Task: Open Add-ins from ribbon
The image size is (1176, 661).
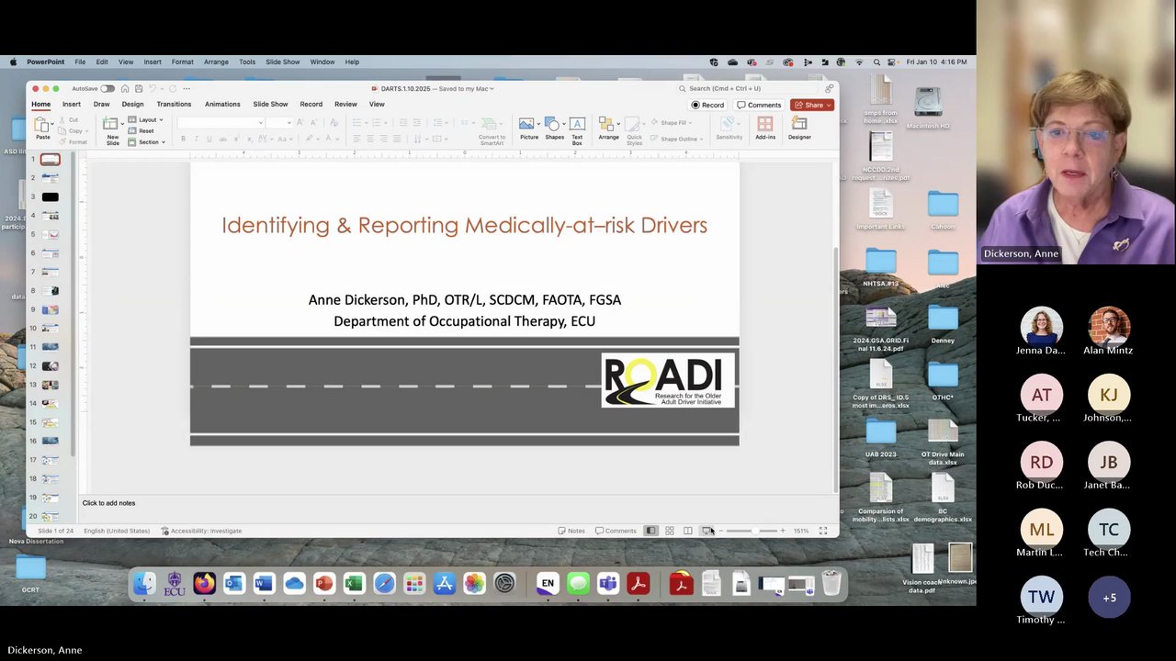Action: [x=765, y=128]
